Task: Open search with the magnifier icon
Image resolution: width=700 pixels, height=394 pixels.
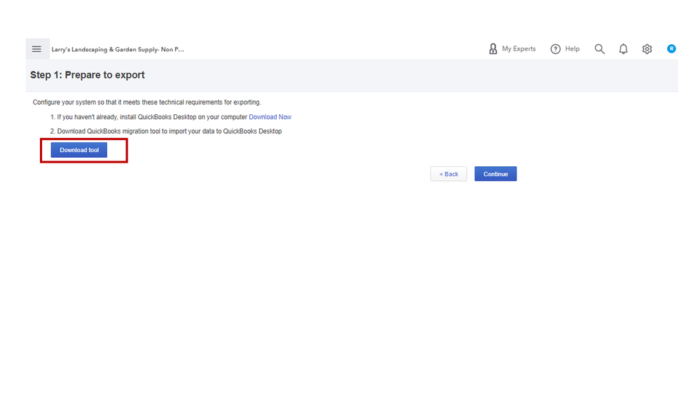Action: point(600,49)
